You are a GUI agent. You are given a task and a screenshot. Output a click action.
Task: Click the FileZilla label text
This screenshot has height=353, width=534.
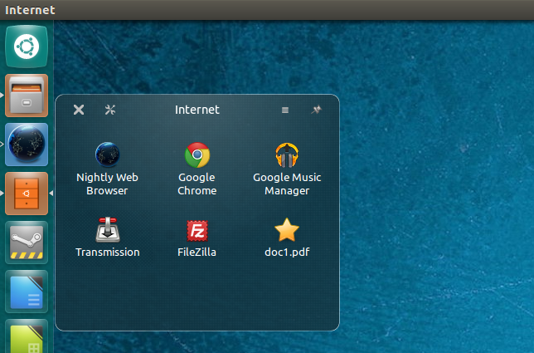[197, 252]
